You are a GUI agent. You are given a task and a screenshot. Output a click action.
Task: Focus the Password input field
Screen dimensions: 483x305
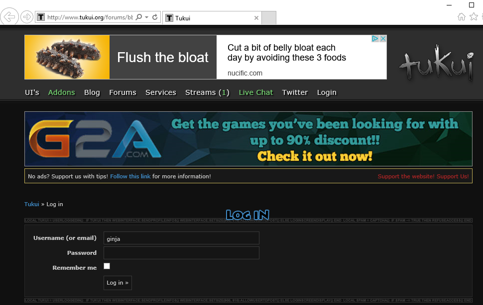(x=181, y=253)
